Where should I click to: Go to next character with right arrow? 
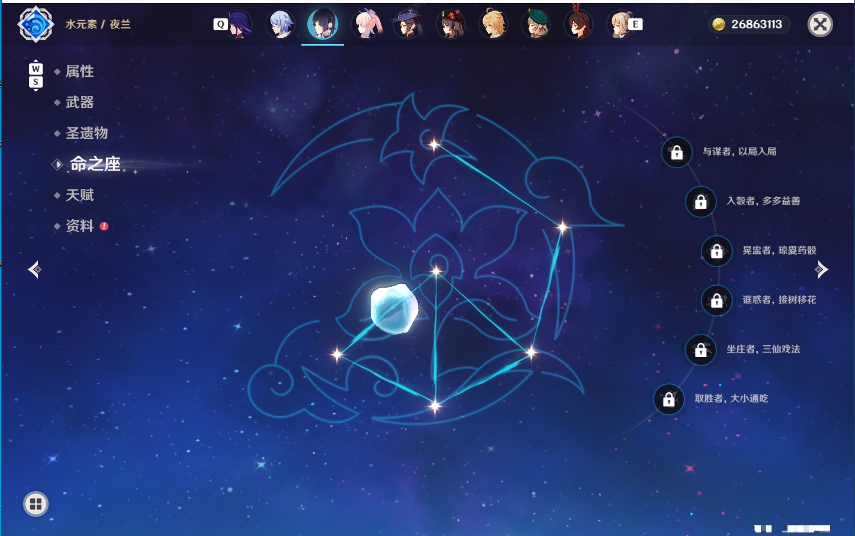(821, 269)
